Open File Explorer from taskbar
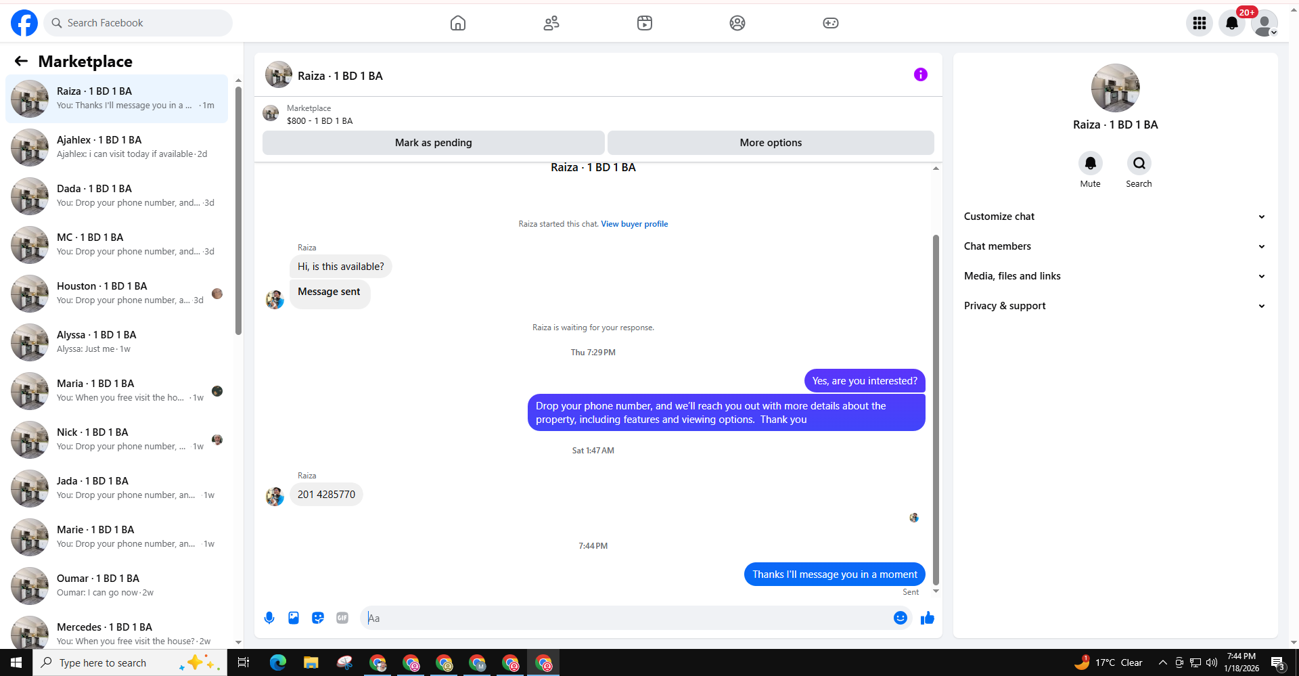This screenshot has height=676, width=1299. (311, 662)
